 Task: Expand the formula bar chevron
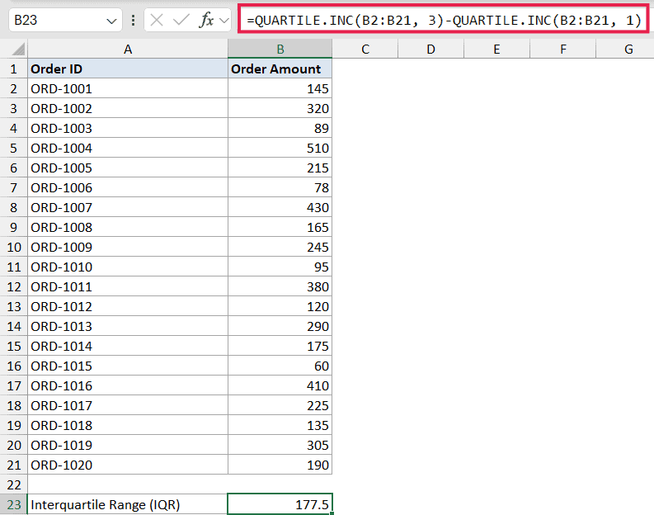(224, 21)
